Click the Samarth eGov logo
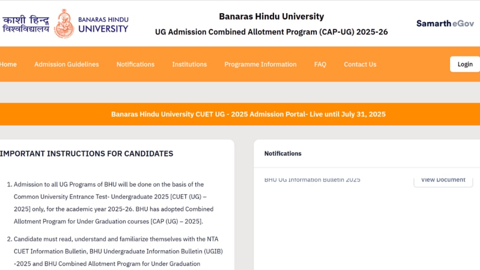Viewport: 480px width, 270px height. 444,23
